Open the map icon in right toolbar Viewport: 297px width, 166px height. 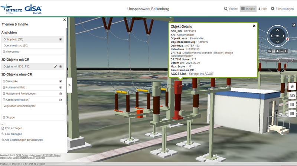point(292,114)
